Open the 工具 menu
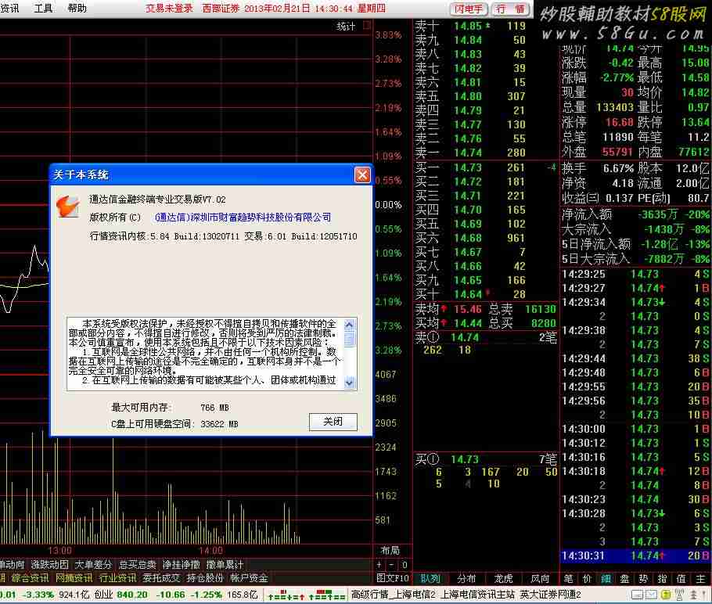The image size is (712, 604). [x=44, y=8]
